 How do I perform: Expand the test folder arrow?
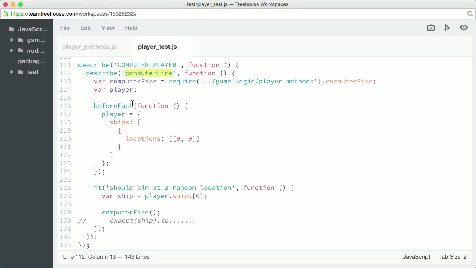(12, 72)
